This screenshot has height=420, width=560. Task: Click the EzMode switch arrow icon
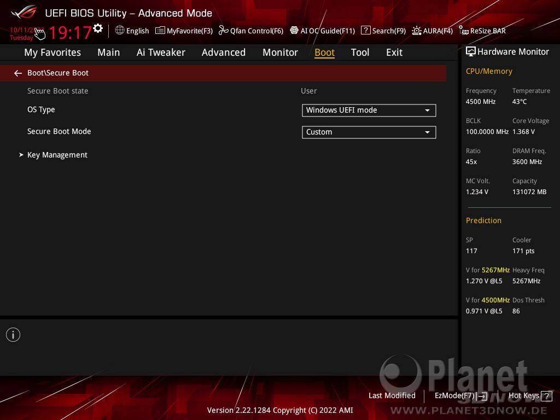pyautogui.click(x=482, y=396)
